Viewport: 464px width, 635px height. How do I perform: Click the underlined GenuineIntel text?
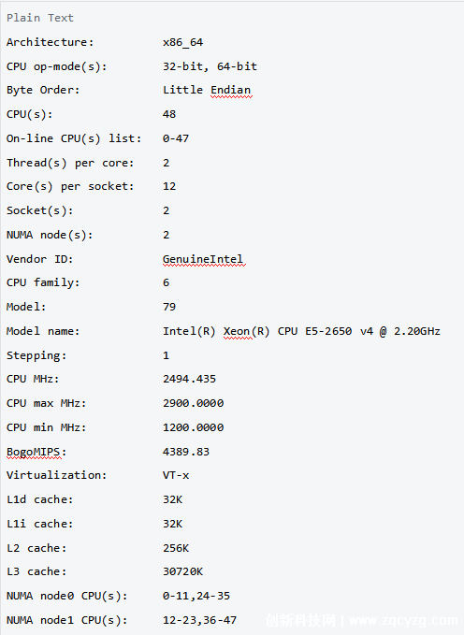203,259
